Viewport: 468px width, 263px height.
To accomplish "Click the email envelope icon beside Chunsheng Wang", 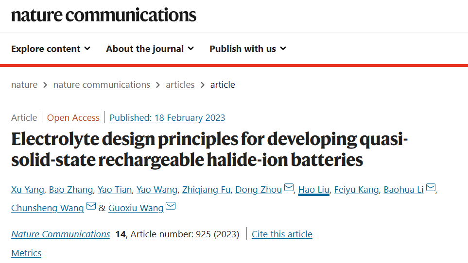I will click(91, 206).
